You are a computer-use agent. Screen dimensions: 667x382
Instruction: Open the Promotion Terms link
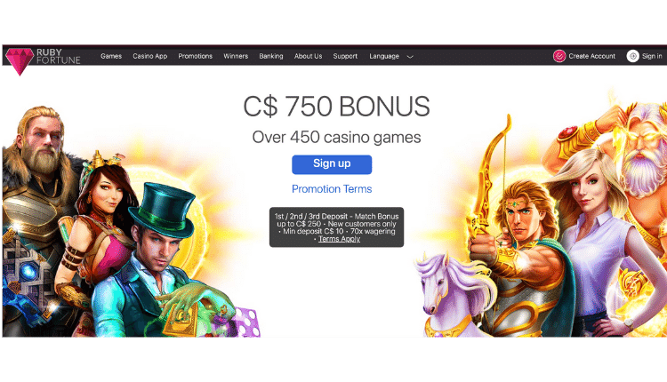point(332,188)
